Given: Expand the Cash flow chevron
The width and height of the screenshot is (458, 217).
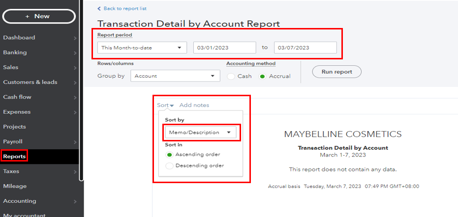Looking at the screenshot, I should pos(75,98).
